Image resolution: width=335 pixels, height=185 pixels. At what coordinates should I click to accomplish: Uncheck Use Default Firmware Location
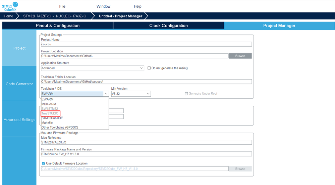click(x=44, y=163)
